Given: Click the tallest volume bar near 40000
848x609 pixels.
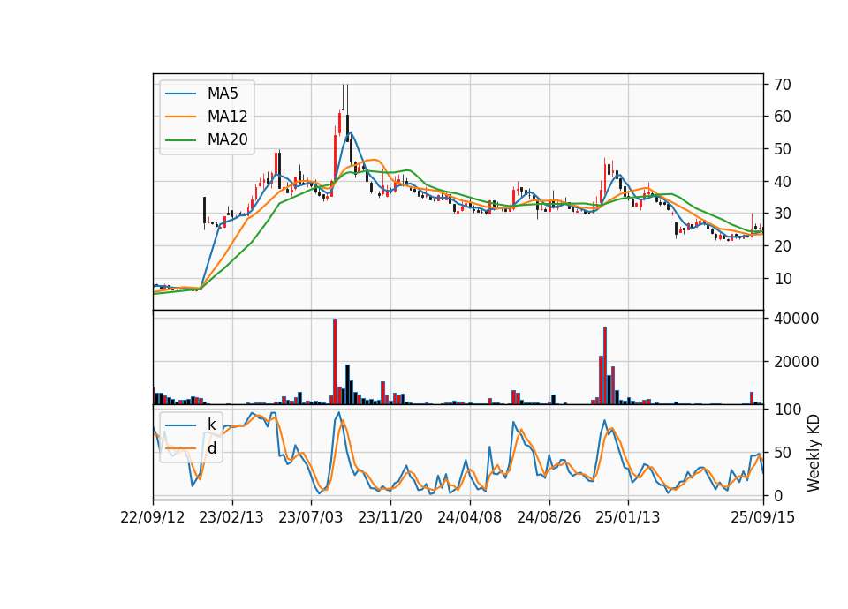Looking at the screenshot, I should pos(336,362).
